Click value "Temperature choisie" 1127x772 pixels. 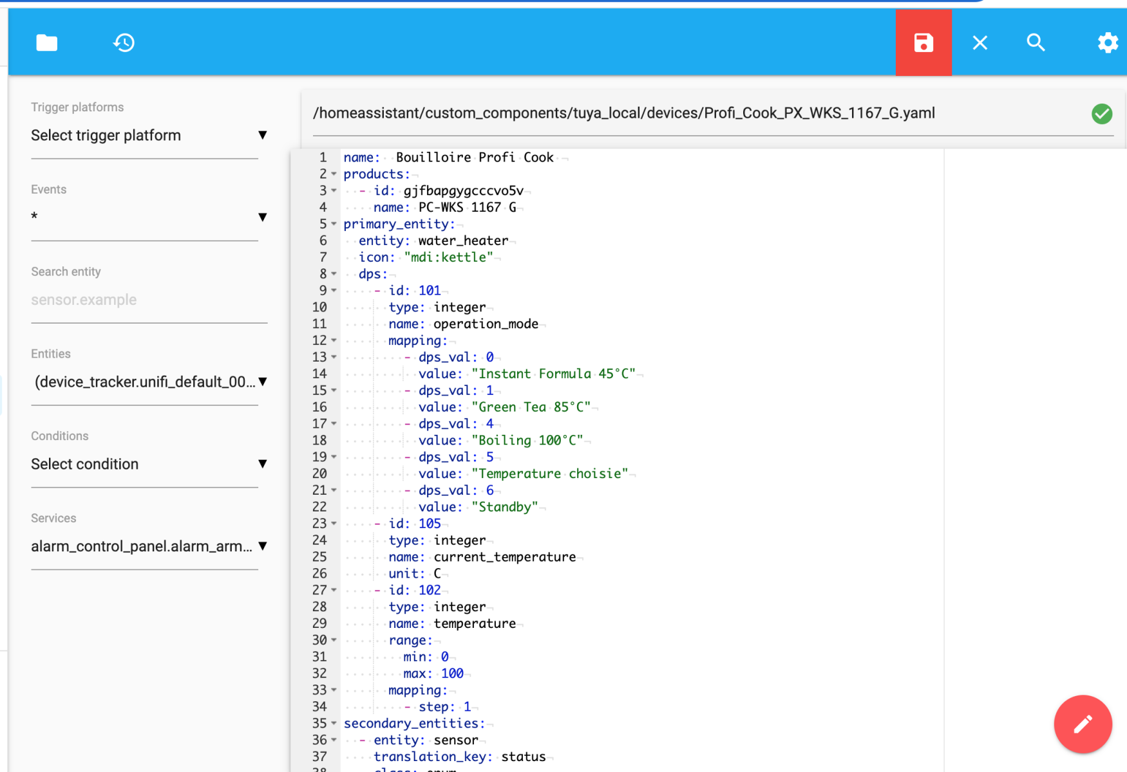pos(549,474)
